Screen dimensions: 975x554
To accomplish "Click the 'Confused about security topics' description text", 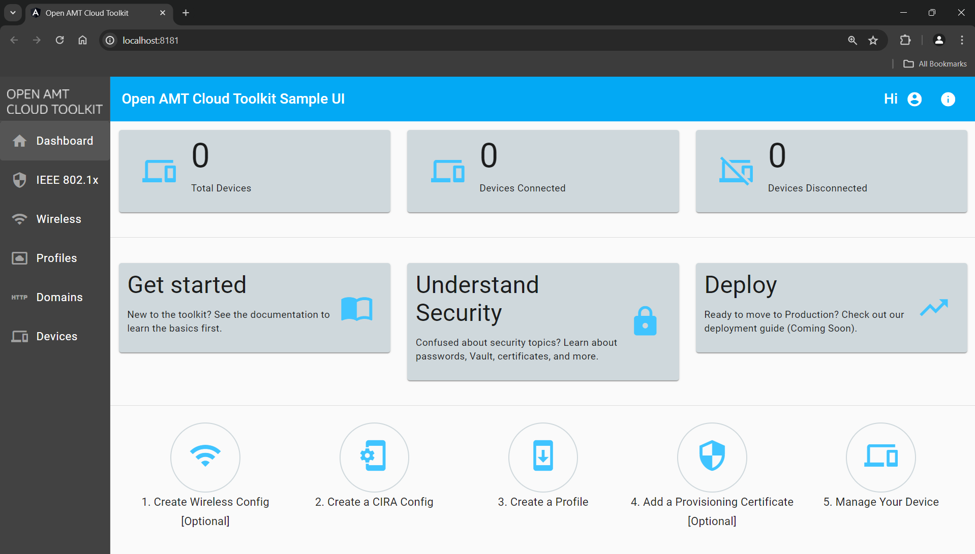I will pos(516,349).
